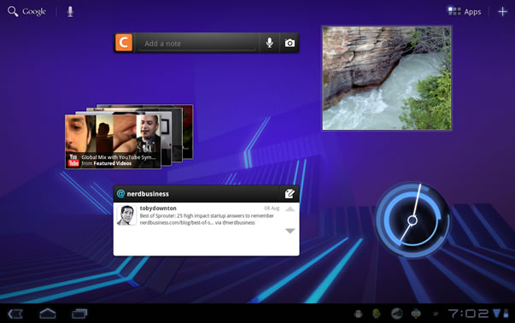515x323 pixels.
Task: Tap the Wi-Fi signal status icon
Action: 496,313
